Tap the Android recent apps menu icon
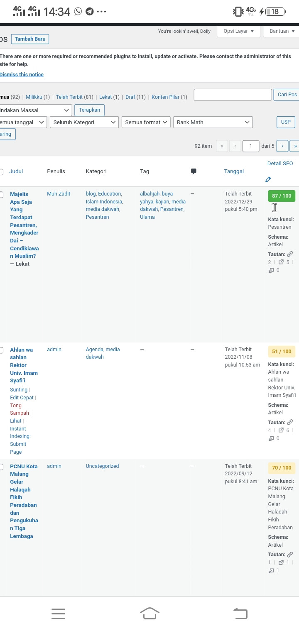 tap(59, 614)
